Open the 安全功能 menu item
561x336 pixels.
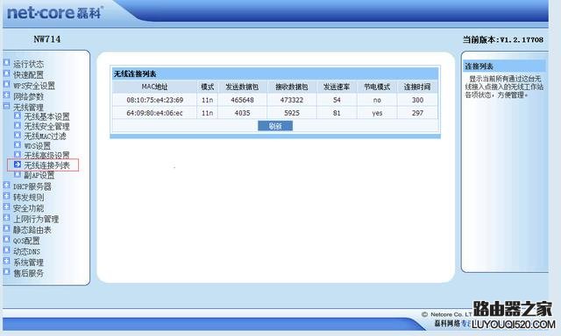(28, 208)
